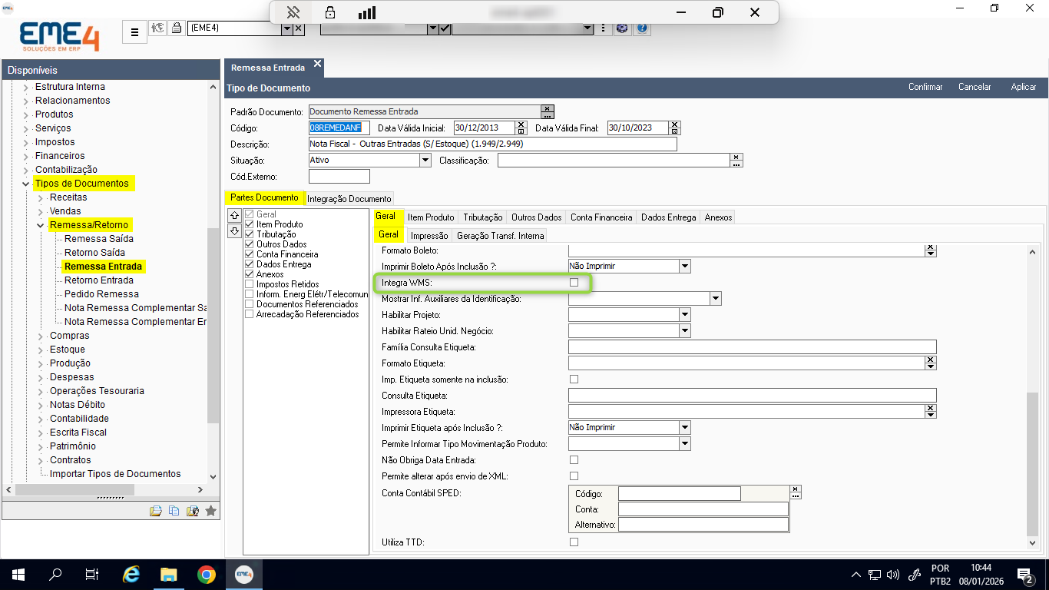Move document part down with arrow icon
Screen dimensions: 1049x590
point(235,231)
